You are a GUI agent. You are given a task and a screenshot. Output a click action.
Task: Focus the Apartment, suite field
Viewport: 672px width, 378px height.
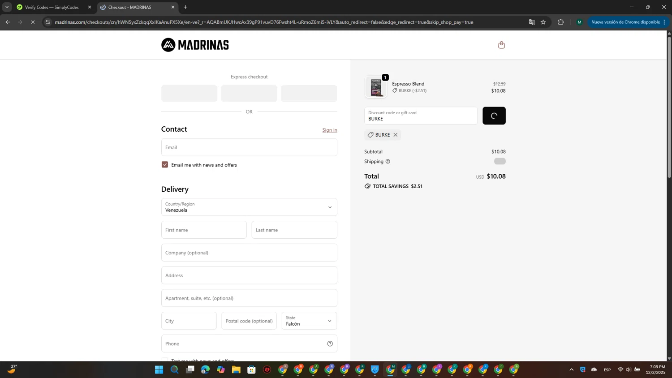pyautogui.click(x=249, y=298)
